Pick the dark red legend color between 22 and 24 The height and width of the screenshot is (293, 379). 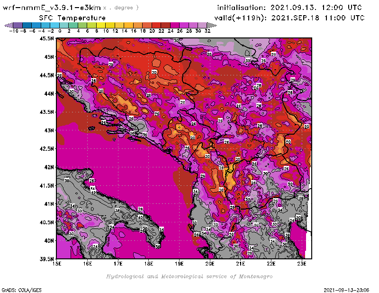click(165, 25)
